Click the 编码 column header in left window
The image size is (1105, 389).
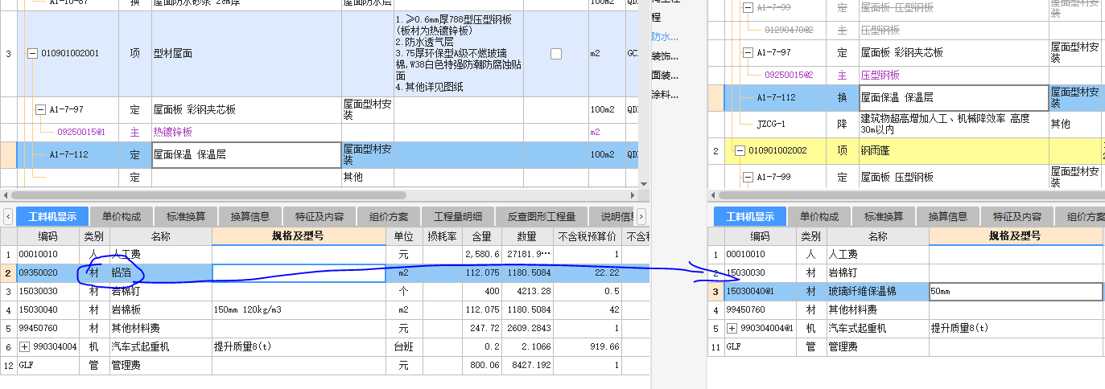tap(48, 236)
